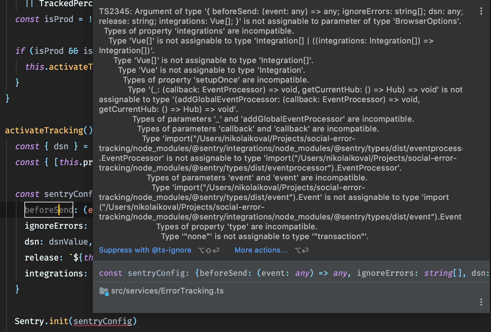491x332 pixels.
Task: Click 'Suppress with @ts-ignore' link
Action: pyautogui.click(x=145, y=250)
